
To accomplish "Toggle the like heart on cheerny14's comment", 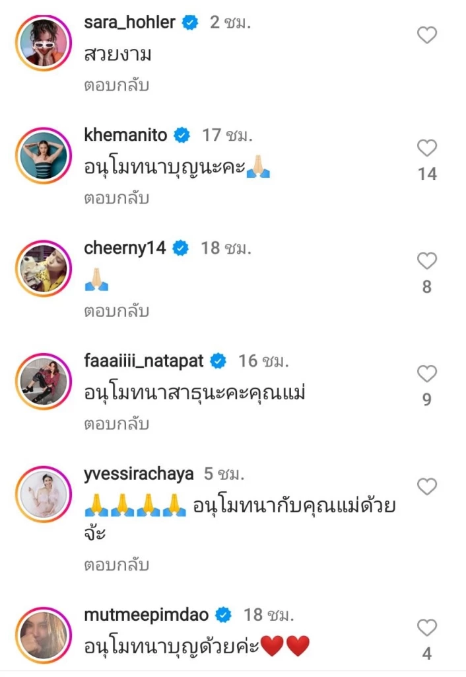I will click(x=426, y=259).
